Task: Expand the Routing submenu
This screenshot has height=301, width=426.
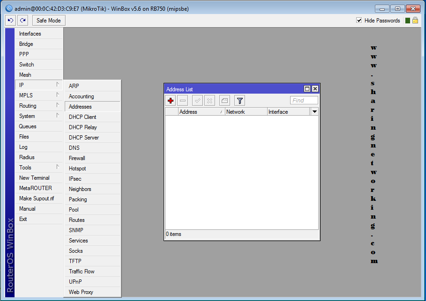Action: tap(38, 106)
